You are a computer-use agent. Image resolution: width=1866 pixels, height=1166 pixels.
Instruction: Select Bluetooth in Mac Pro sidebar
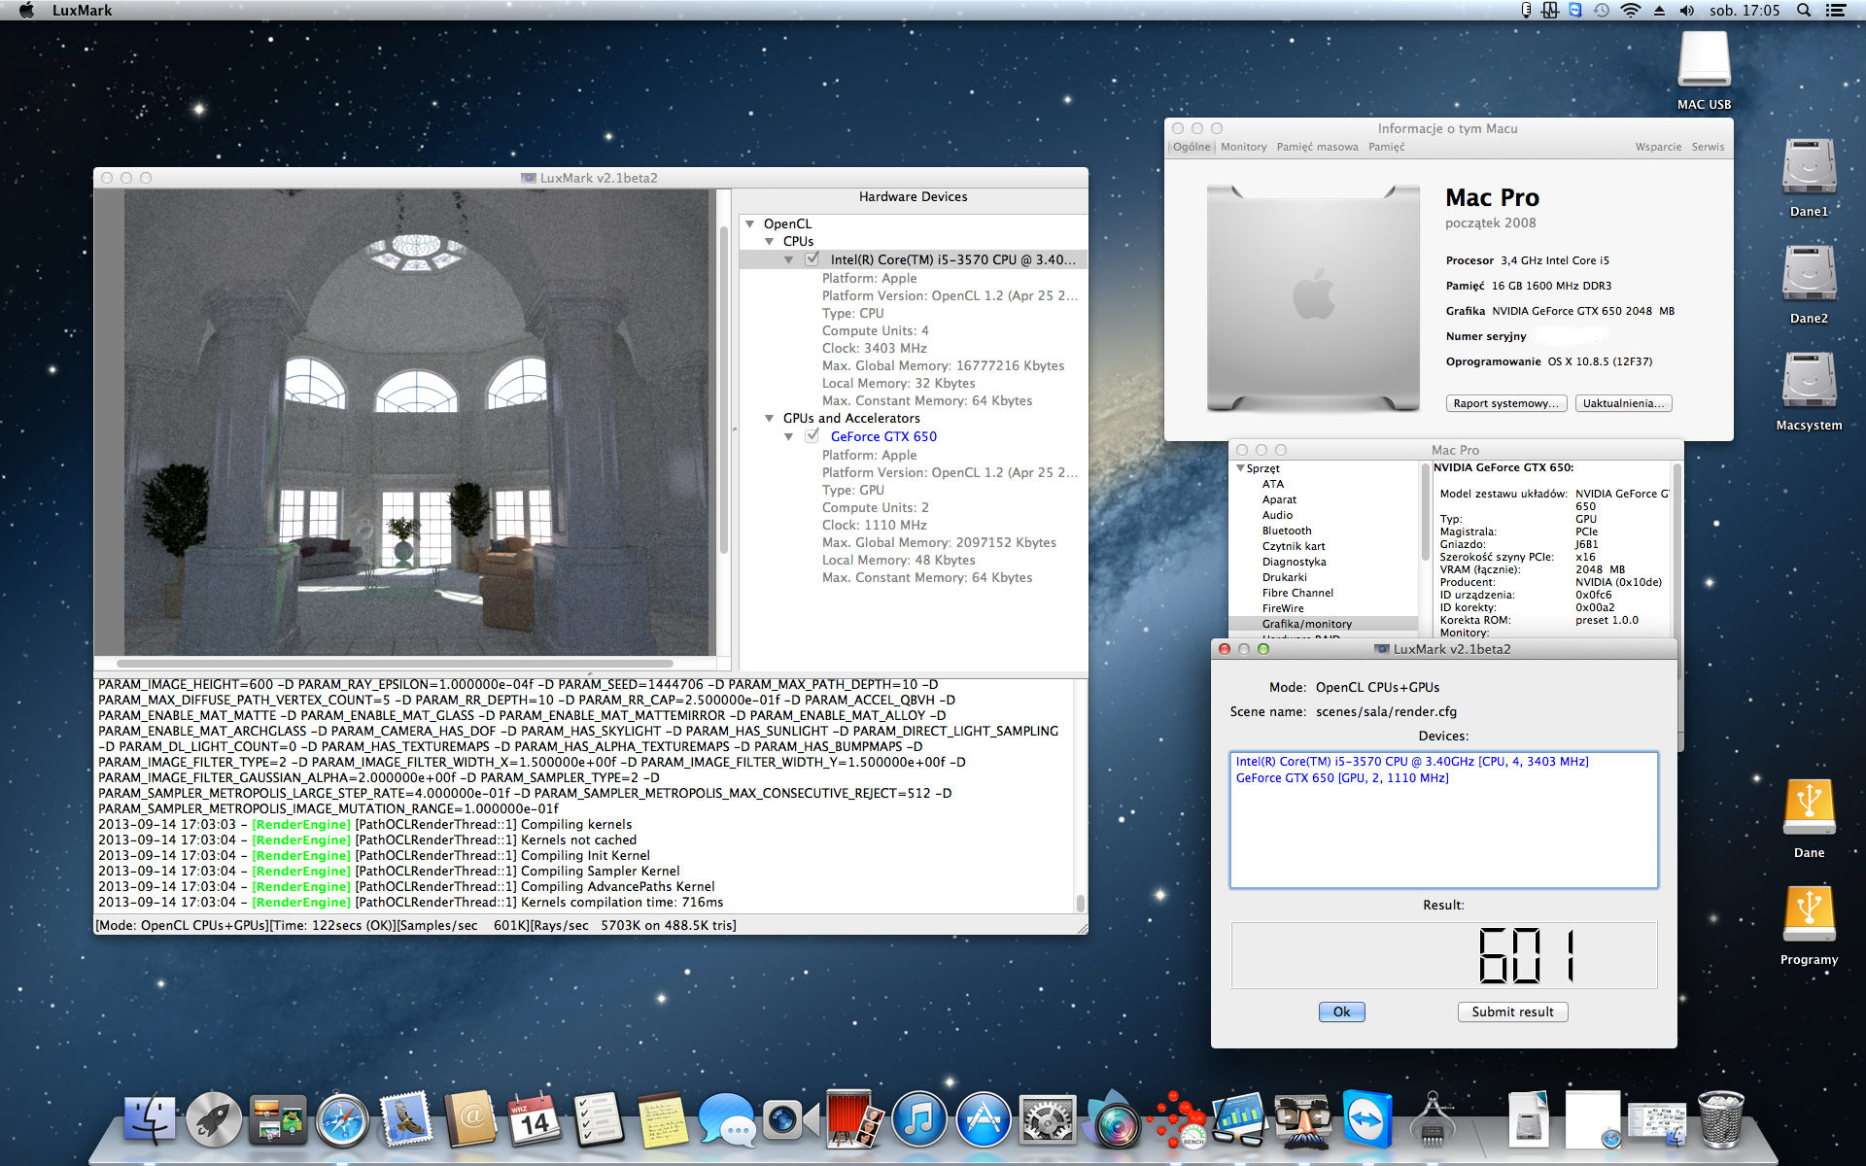(1287, 531)
